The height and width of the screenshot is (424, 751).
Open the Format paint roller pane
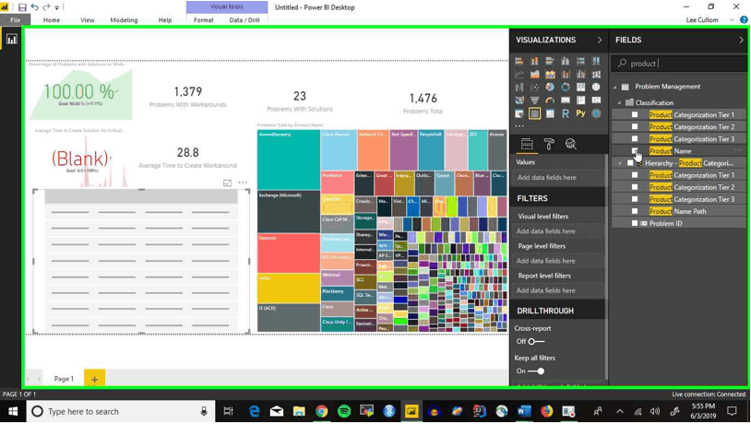click(x=549, y=144)
